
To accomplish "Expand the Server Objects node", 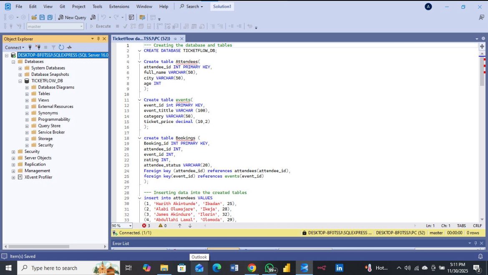I will 13,158.
